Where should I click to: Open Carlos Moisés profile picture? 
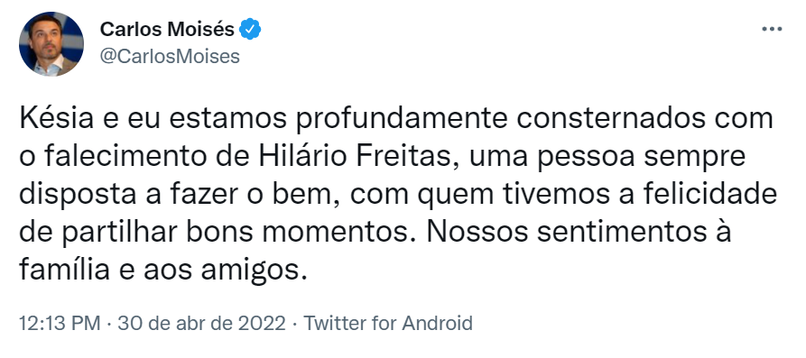click(51, 44)
